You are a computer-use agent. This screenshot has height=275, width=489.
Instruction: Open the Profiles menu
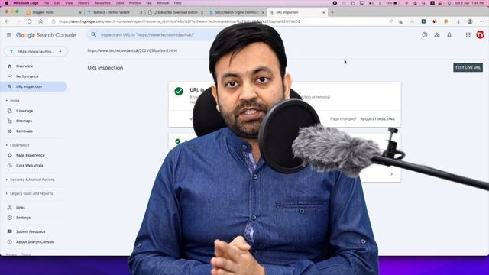coord(134,3)
